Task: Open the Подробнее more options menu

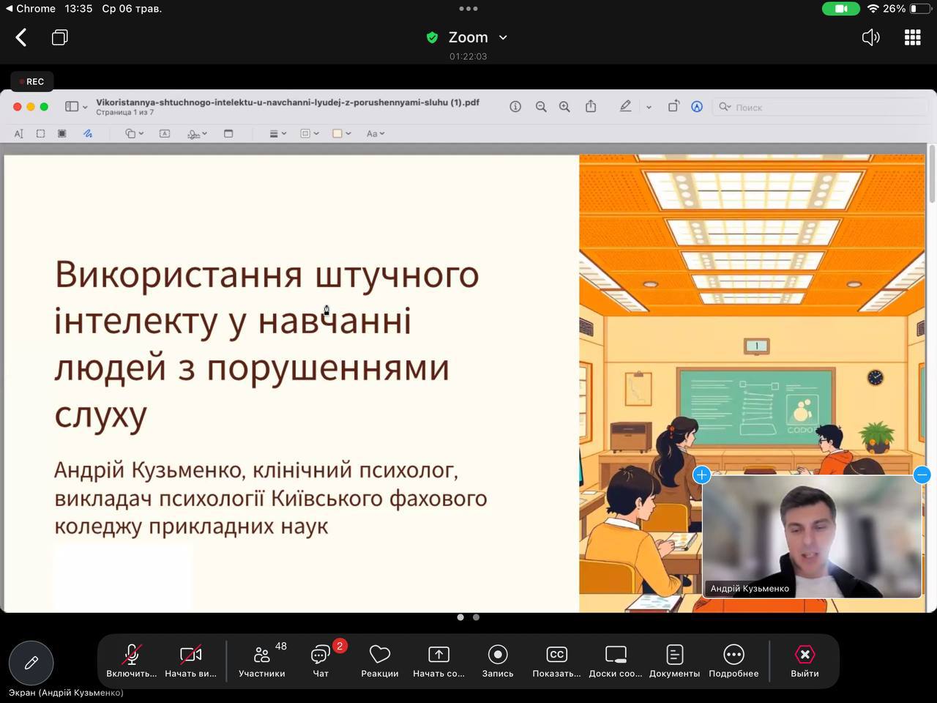Action: click(x=733, y=661)
